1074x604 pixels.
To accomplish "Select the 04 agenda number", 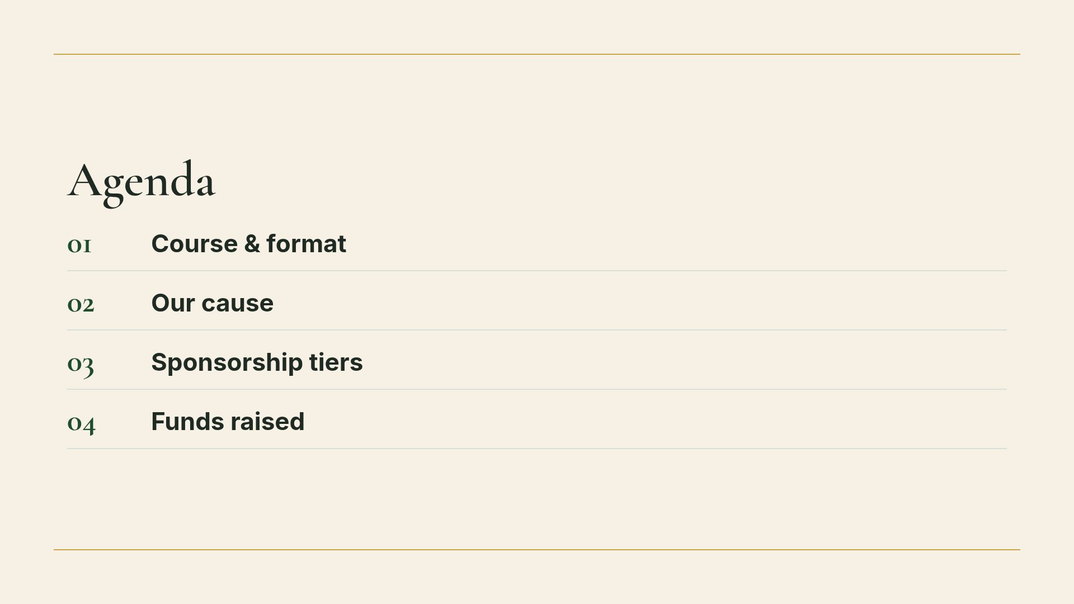I will click(x=81, y=423).
